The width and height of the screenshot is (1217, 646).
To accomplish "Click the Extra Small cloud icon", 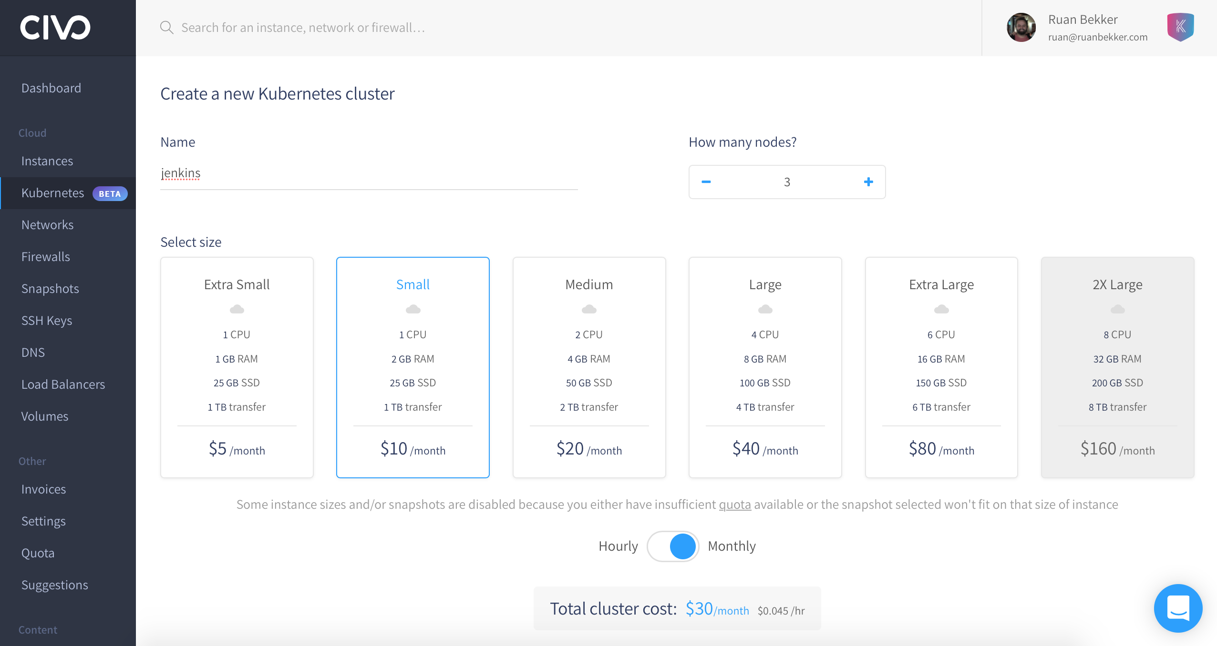I will [237, 310].
